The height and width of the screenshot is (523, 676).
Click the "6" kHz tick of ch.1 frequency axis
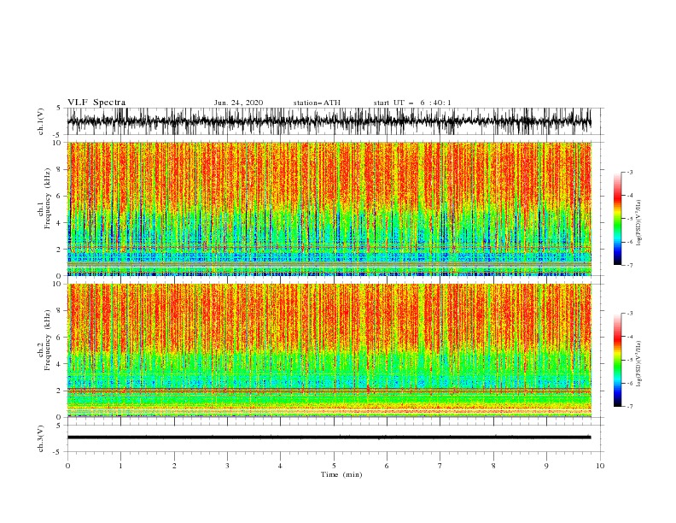[x=60, y=196]
